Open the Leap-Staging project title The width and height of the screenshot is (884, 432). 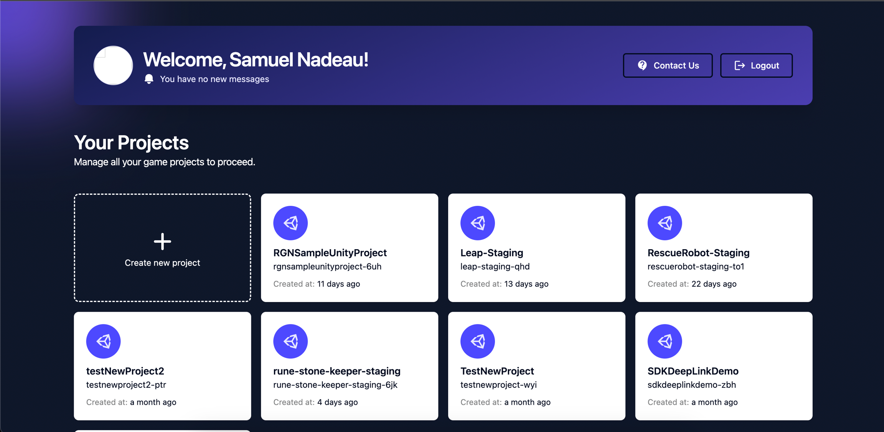[x=491, y=253]
